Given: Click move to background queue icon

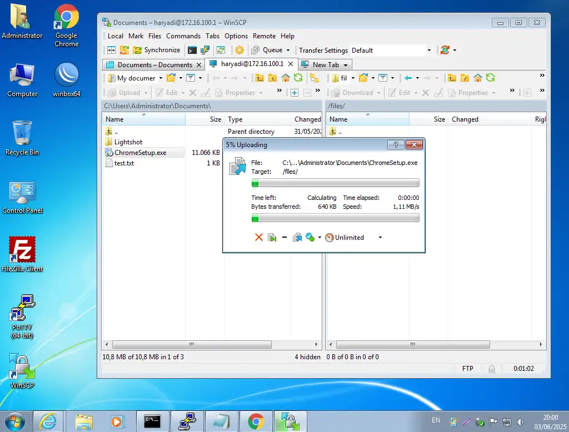Looking at the screenshot, I should 297,238.
